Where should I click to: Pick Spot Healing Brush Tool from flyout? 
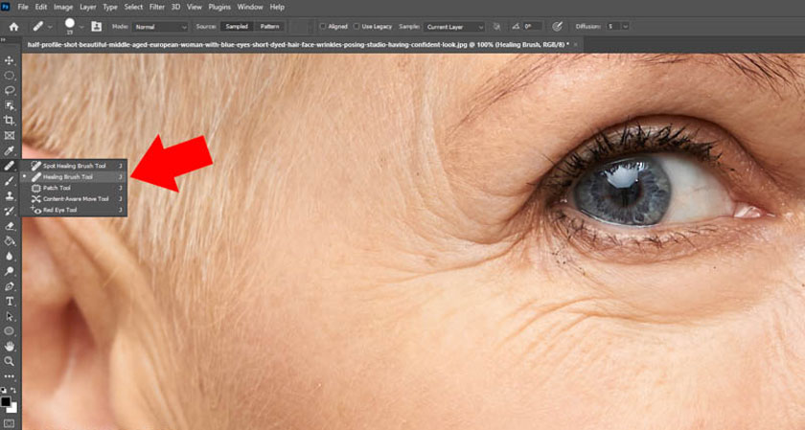click(x=74, y=166)
